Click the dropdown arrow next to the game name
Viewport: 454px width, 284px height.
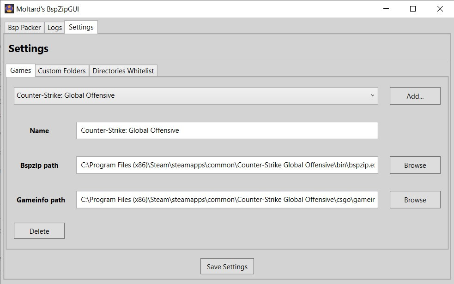374,96
